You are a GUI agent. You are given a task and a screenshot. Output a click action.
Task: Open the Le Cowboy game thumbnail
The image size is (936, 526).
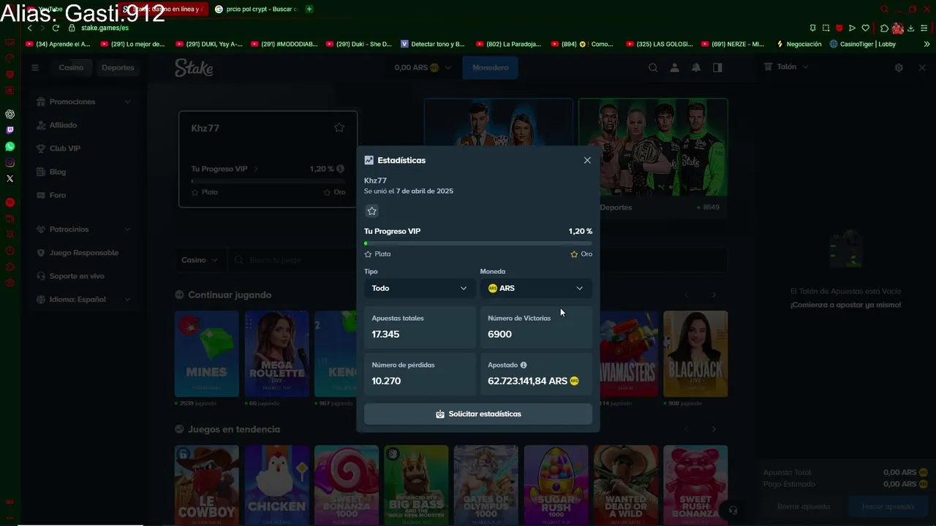[206, 486]
